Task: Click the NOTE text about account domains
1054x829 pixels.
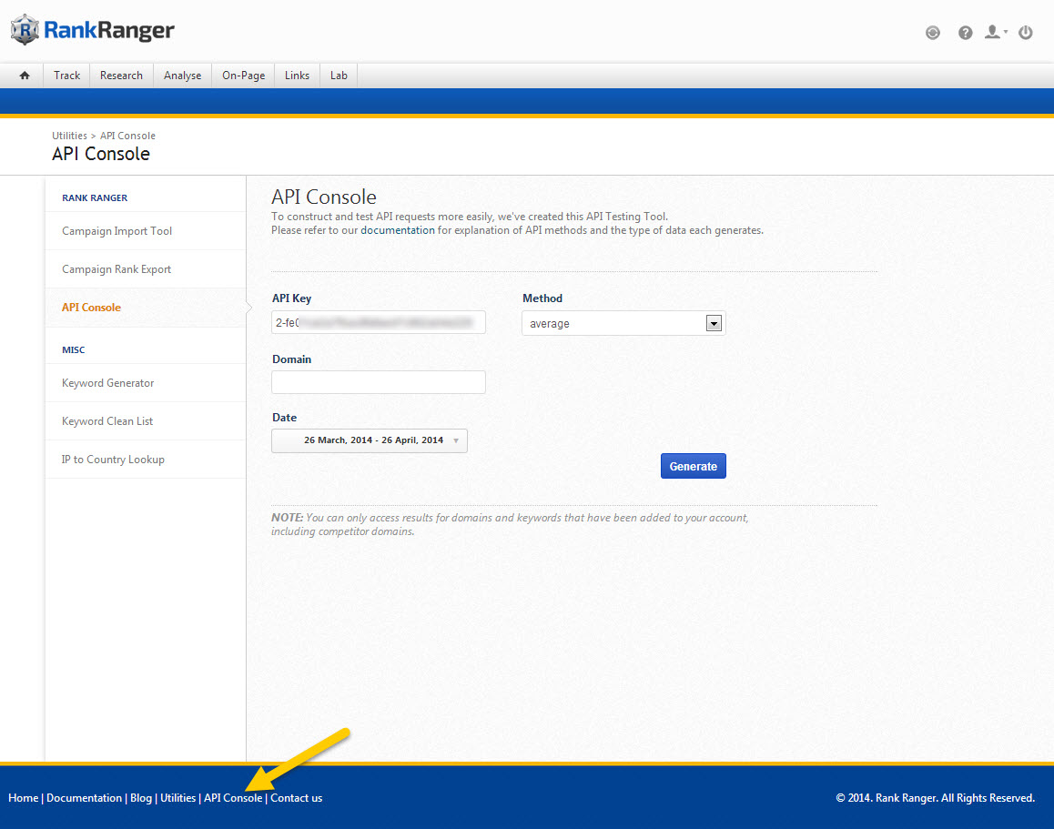Action: click(x=510, y=525)
